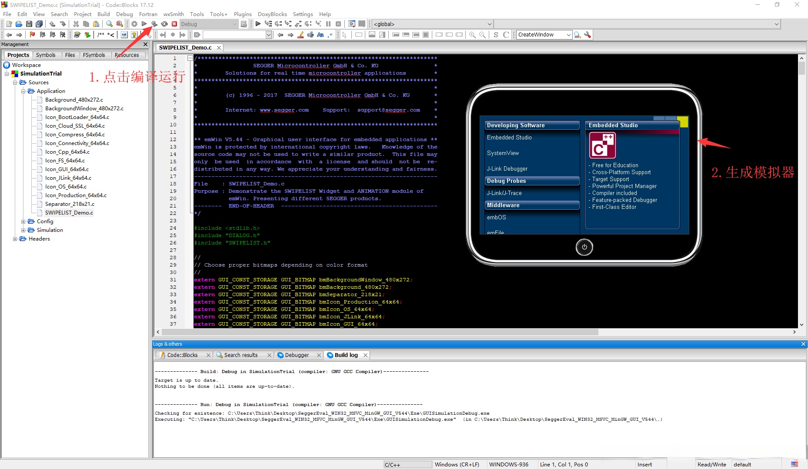Open the Build menu
The height and width of the screenshot is (469, 808).
(x=104, y=14)
